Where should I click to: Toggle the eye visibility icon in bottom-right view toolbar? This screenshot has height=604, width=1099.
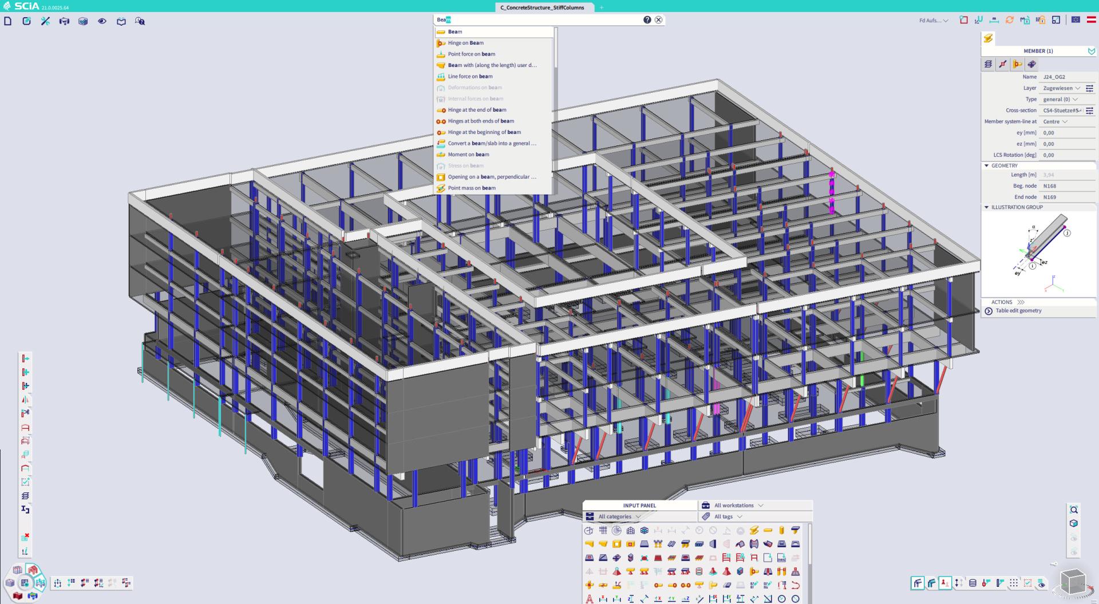tap(1042, 585)
